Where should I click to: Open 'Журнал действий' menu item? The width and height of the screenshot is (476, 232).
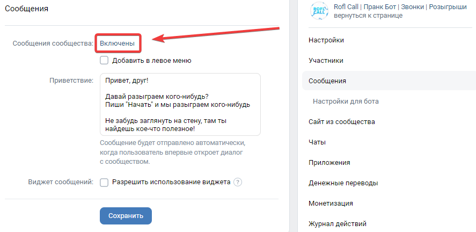pos(338,224)
